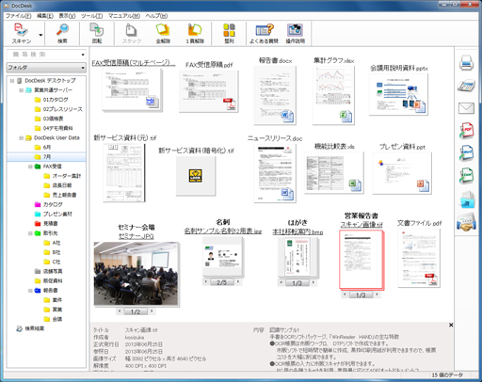Image resolution: width=482 pixels, height=382 pixels.
Task: Click the スキャン scan toolbar icon
Action: (x=22, y=33)
